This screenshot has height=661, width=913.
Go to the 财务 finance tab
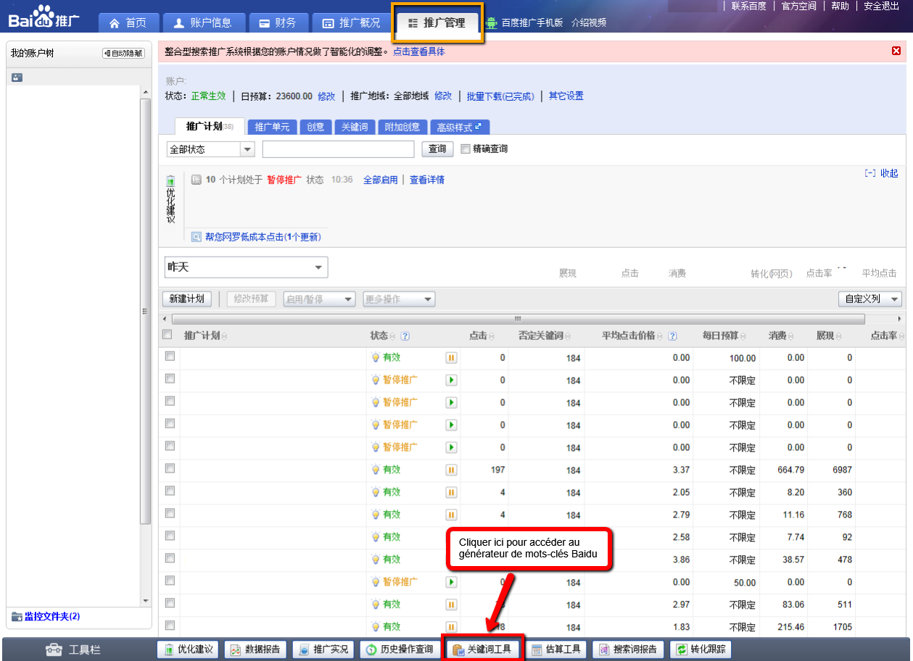(x=278, y=22)
